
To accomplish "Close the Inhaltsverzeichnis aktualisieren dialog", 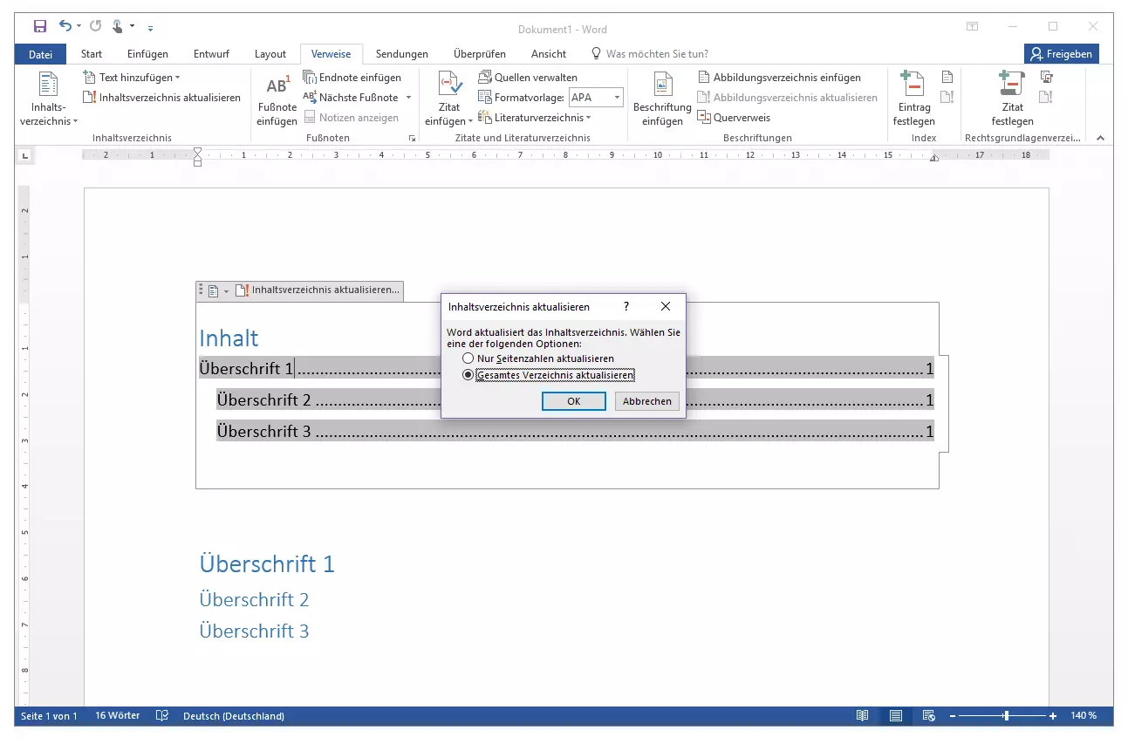I will (666, 307).
